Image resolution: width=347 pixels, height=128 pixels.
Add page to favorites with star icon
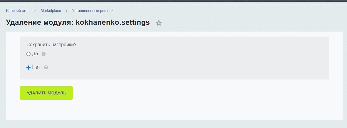159,23
